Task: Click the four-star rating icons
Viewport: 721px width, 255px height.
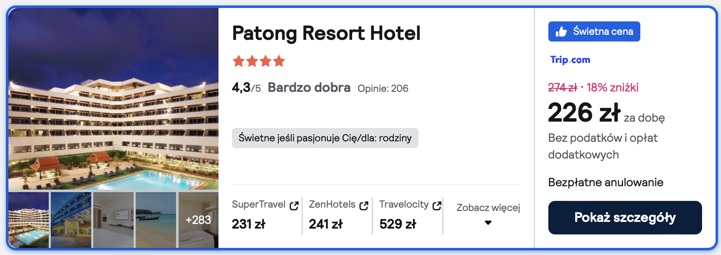Action: tap(258, 61)
